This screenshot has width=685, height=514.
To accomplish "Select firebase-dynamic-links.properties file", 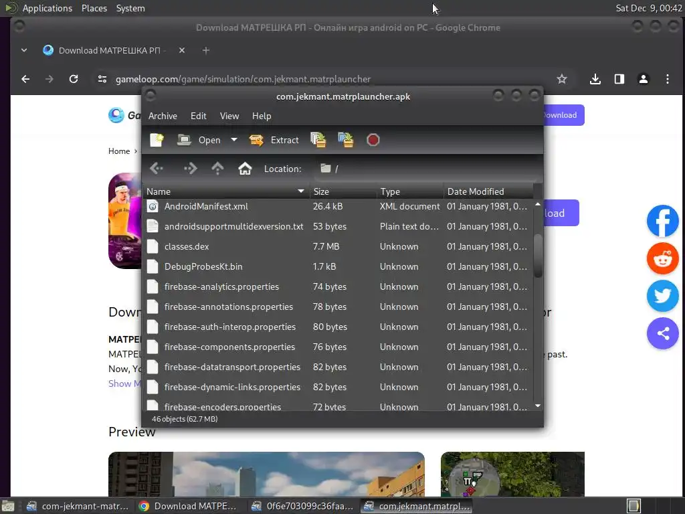I will 337,388.
